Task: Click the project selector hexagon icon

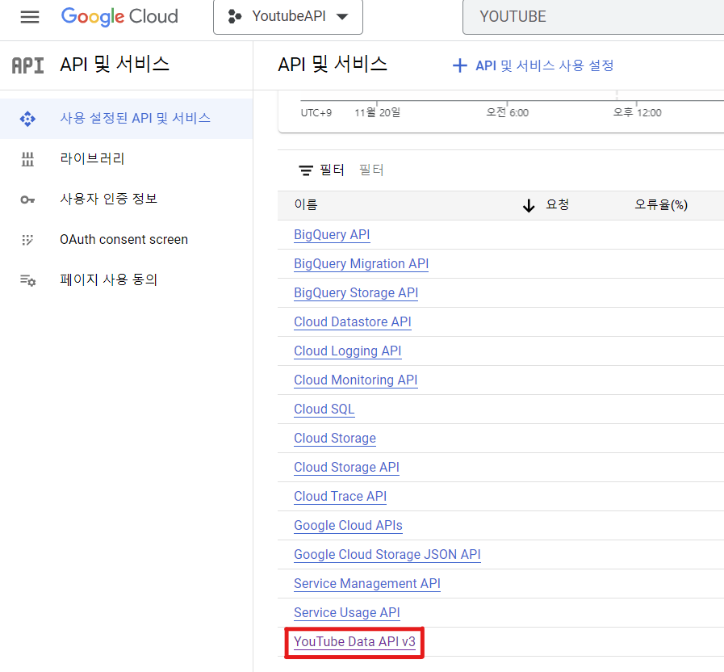Action: 235,17
